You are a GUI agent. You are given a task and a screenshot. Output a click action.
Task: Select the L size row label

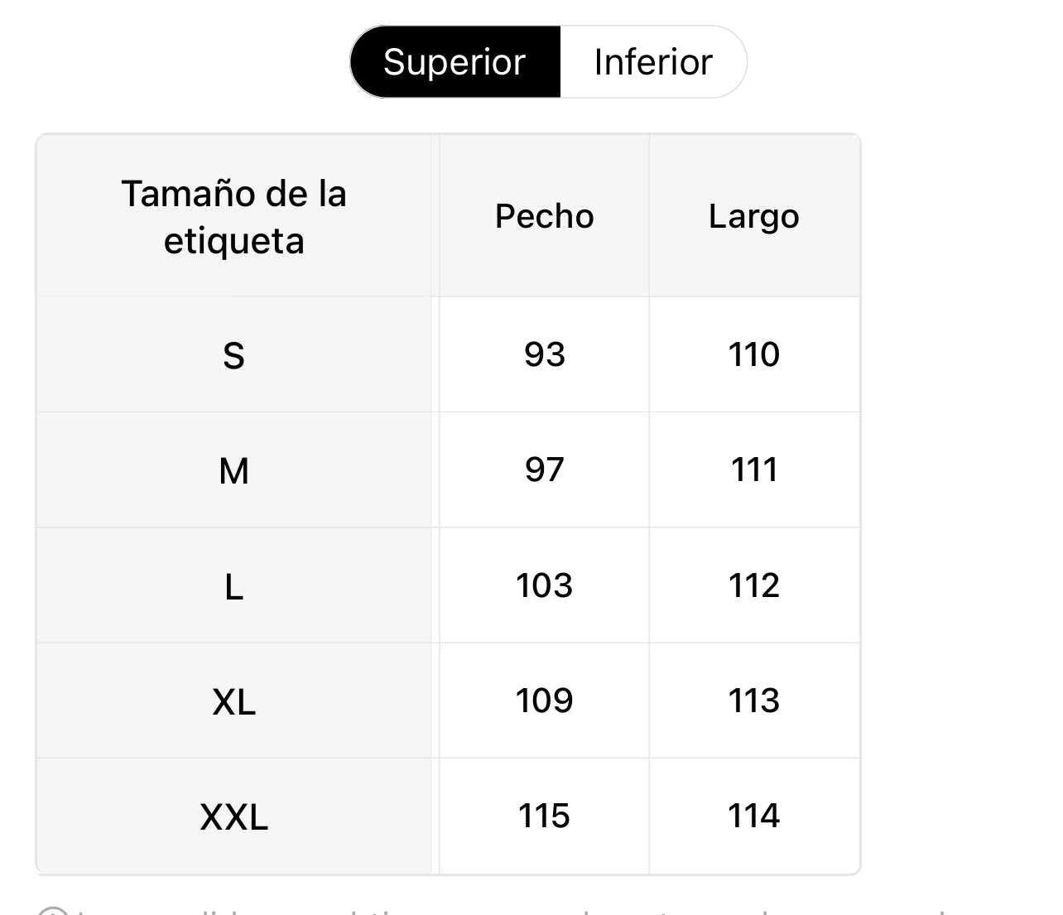pos(234,586)
